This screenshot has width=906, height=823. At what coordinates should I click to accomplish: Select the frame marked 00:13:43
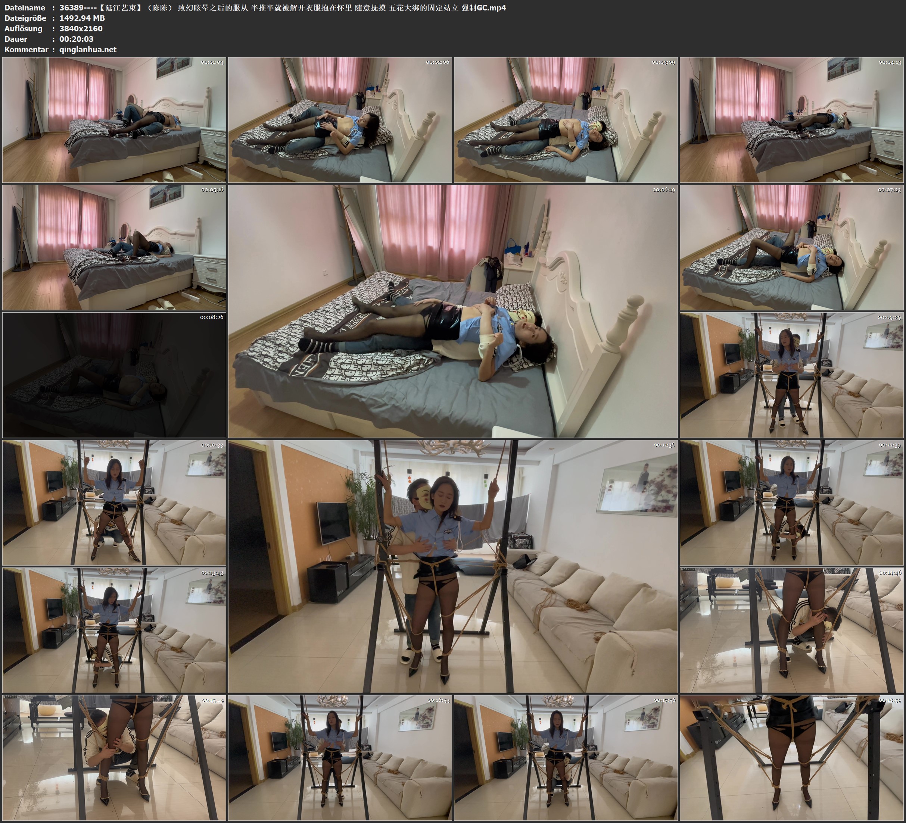click(x=114, y=630)
